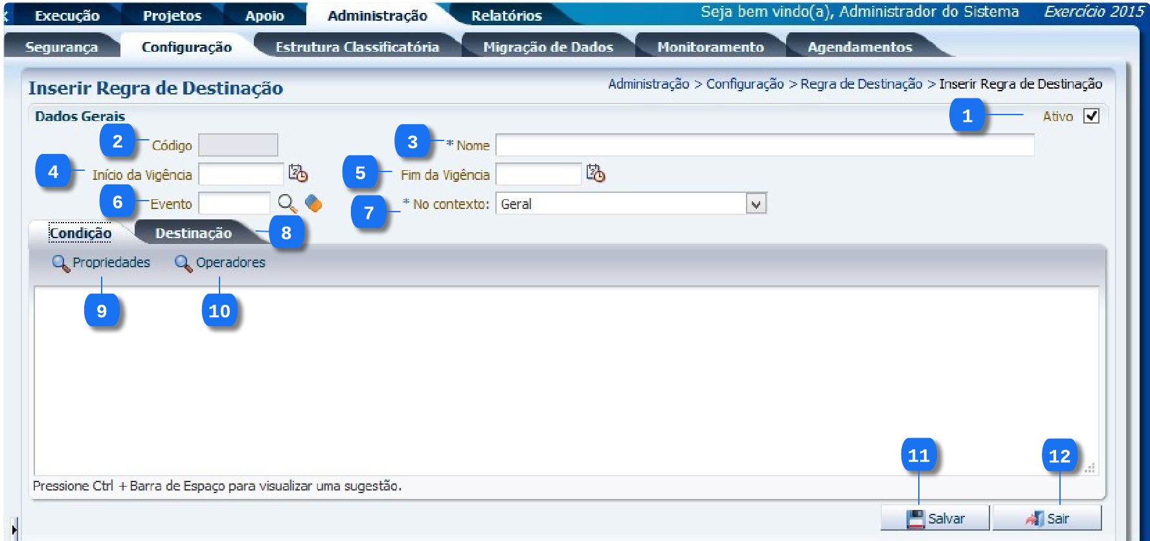Expand the collapsed left side panel arrow
The height and width of the screenshot is (541, 1150).
[x=14, y=529]
